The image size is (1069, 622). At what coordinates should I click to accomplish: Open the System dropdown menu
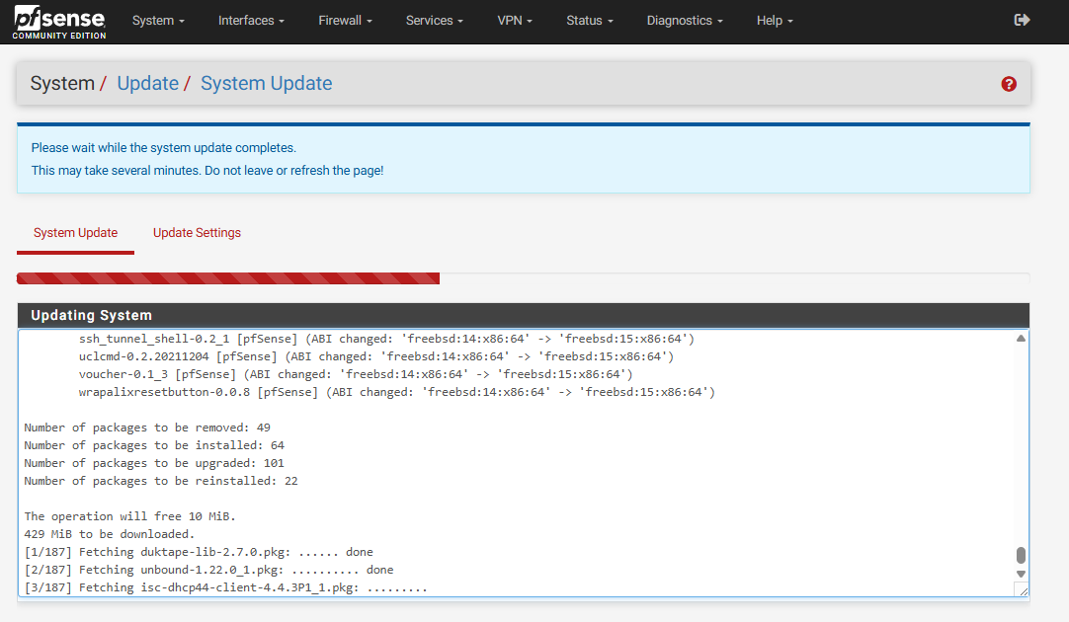click(x=158, y=21)
